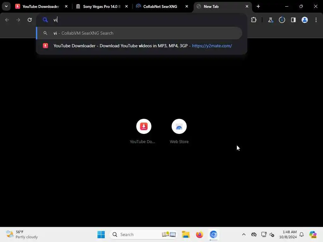
Task: Open the Chrome three-dot menu
Action: [316, 20]
